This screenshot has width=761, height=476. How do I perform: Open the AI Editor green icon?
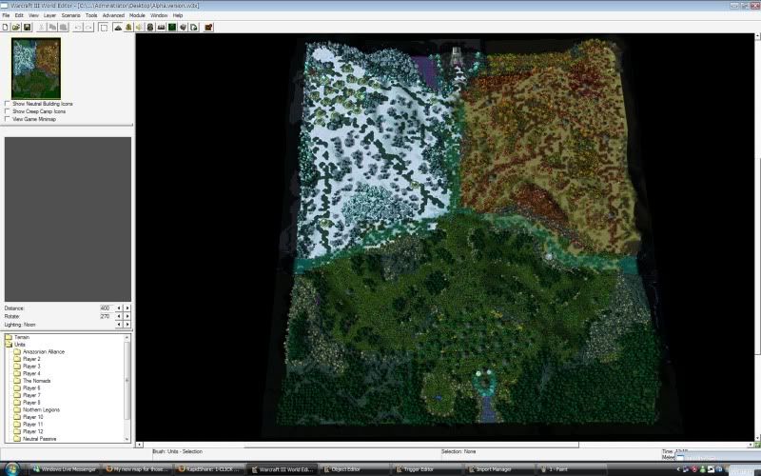tap(172, 28)
